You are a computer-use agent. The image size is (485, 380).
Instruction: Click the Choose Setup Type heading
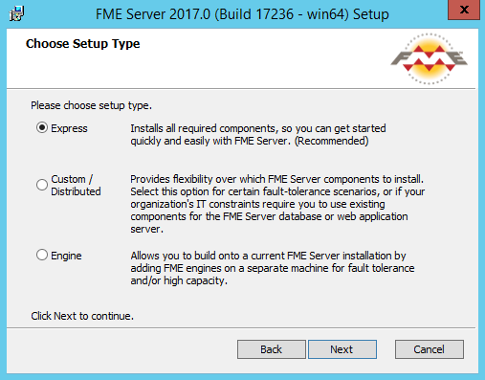(x=83, y=44)
